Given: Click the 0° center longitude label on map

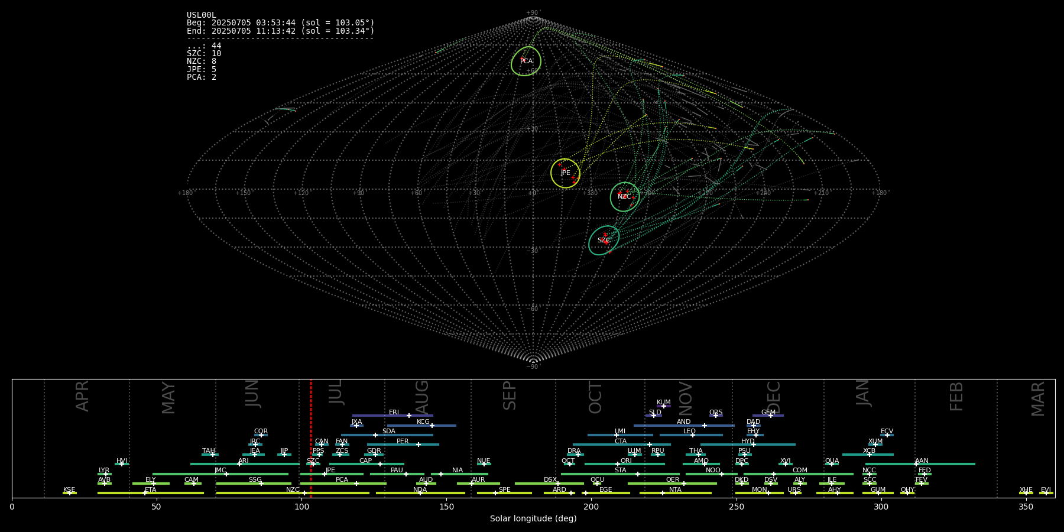Looking at the screenshot, I should [533, 193].
